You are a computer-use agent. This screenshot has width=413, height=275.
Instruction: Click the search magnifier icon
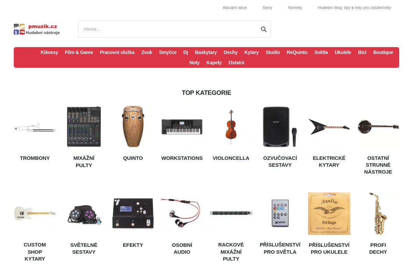(x=264, y=29)
